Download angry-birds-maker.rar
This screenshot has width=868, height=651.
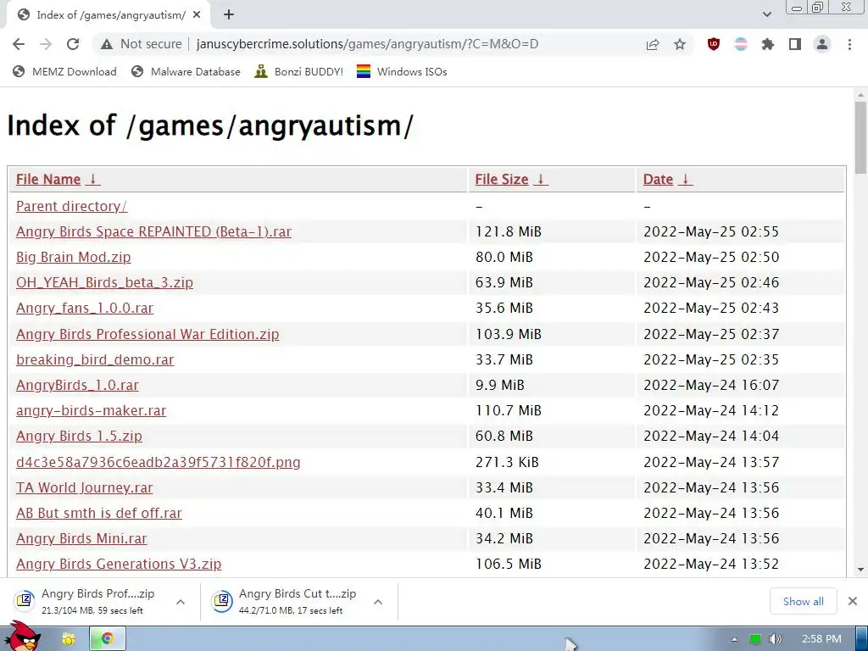[91, 411]
